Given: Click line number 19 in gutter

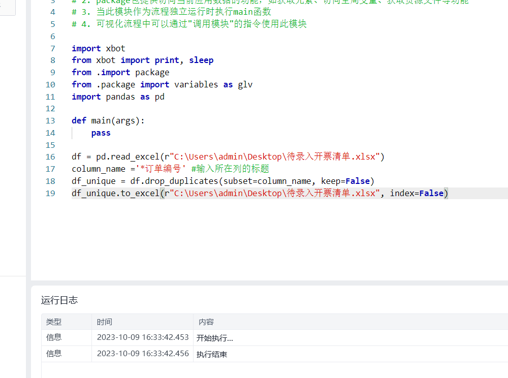Looking at the screenshot, I should tap(50, 193).
